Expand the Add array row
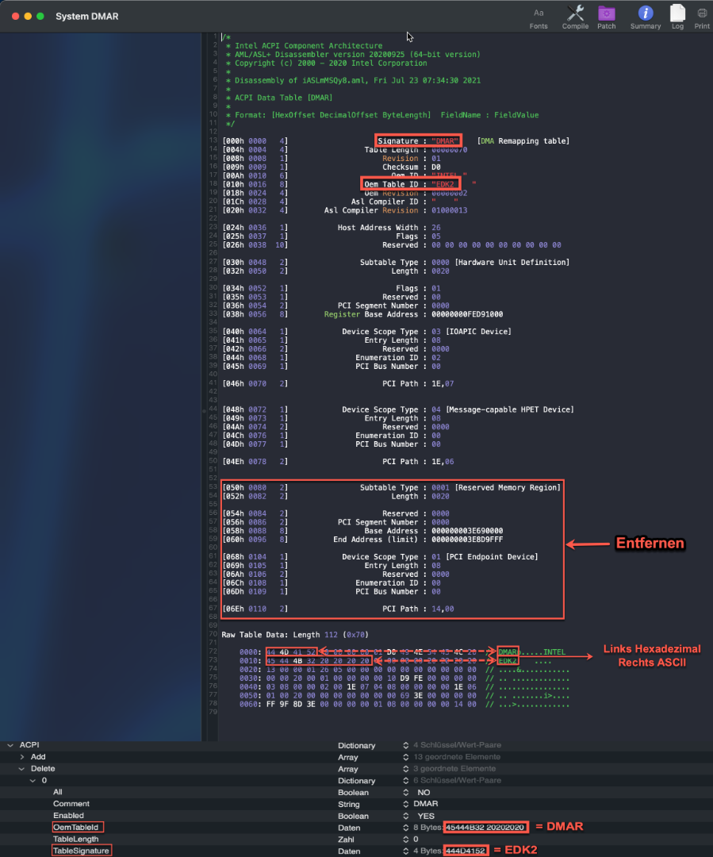 (22, 757)
